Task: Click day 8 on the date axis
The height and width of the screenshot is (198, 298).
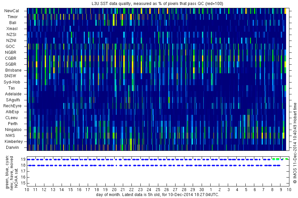Action: (272, 190)
